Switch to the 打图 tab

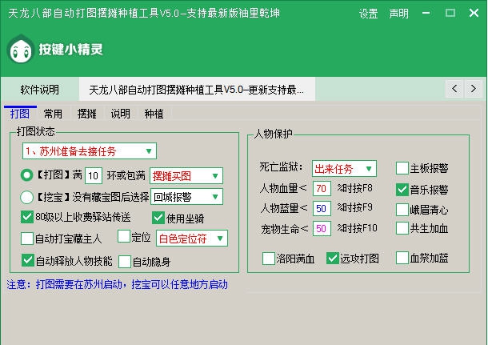[x=20, y=114]
